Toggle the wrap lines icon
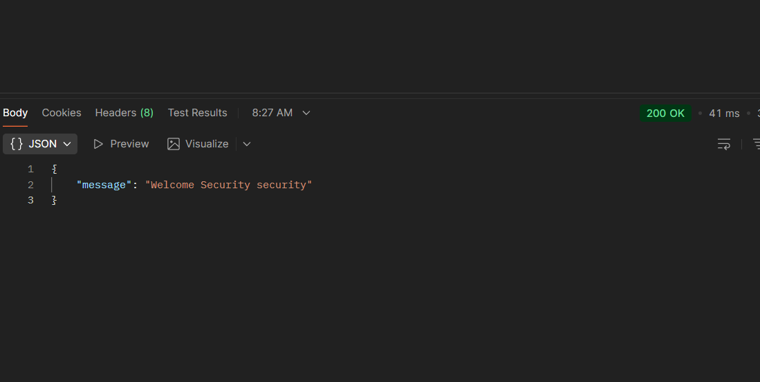760x382 pixels. (x=723, y=144)
